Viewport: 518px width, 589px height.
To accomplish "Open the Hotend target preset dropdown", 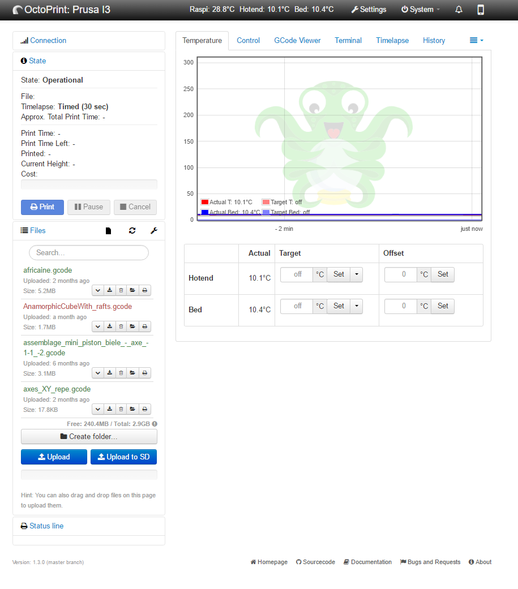I will pos(356,274).
